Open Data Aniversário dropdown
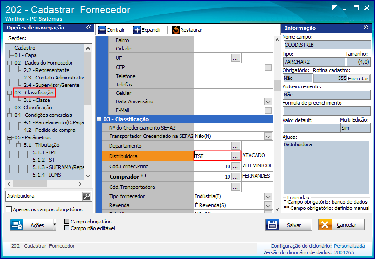This screenshot has width=375, height=259. pyautogui.click(x=268, y=101)
